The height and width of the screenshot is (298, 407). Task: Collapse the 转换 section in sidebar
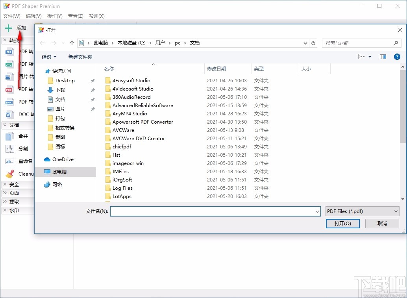pos(15,40)
